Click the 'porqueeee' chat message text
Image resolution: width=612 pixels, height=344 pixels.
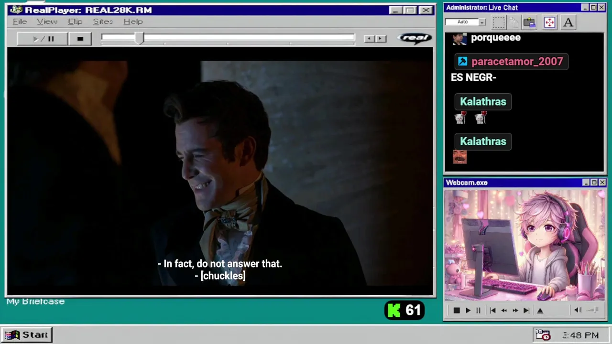click(x=496, y=38)
